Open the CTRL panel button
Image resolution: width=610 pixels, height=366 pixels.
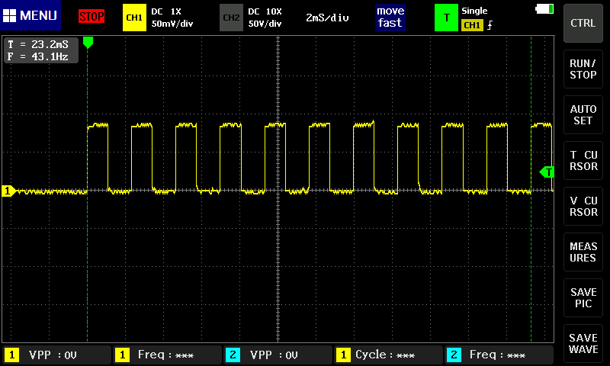(583, 24)
